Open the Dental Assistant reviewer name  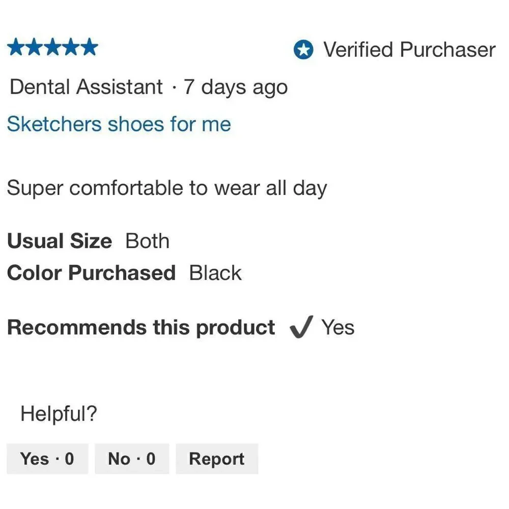(x=86, y=87)
